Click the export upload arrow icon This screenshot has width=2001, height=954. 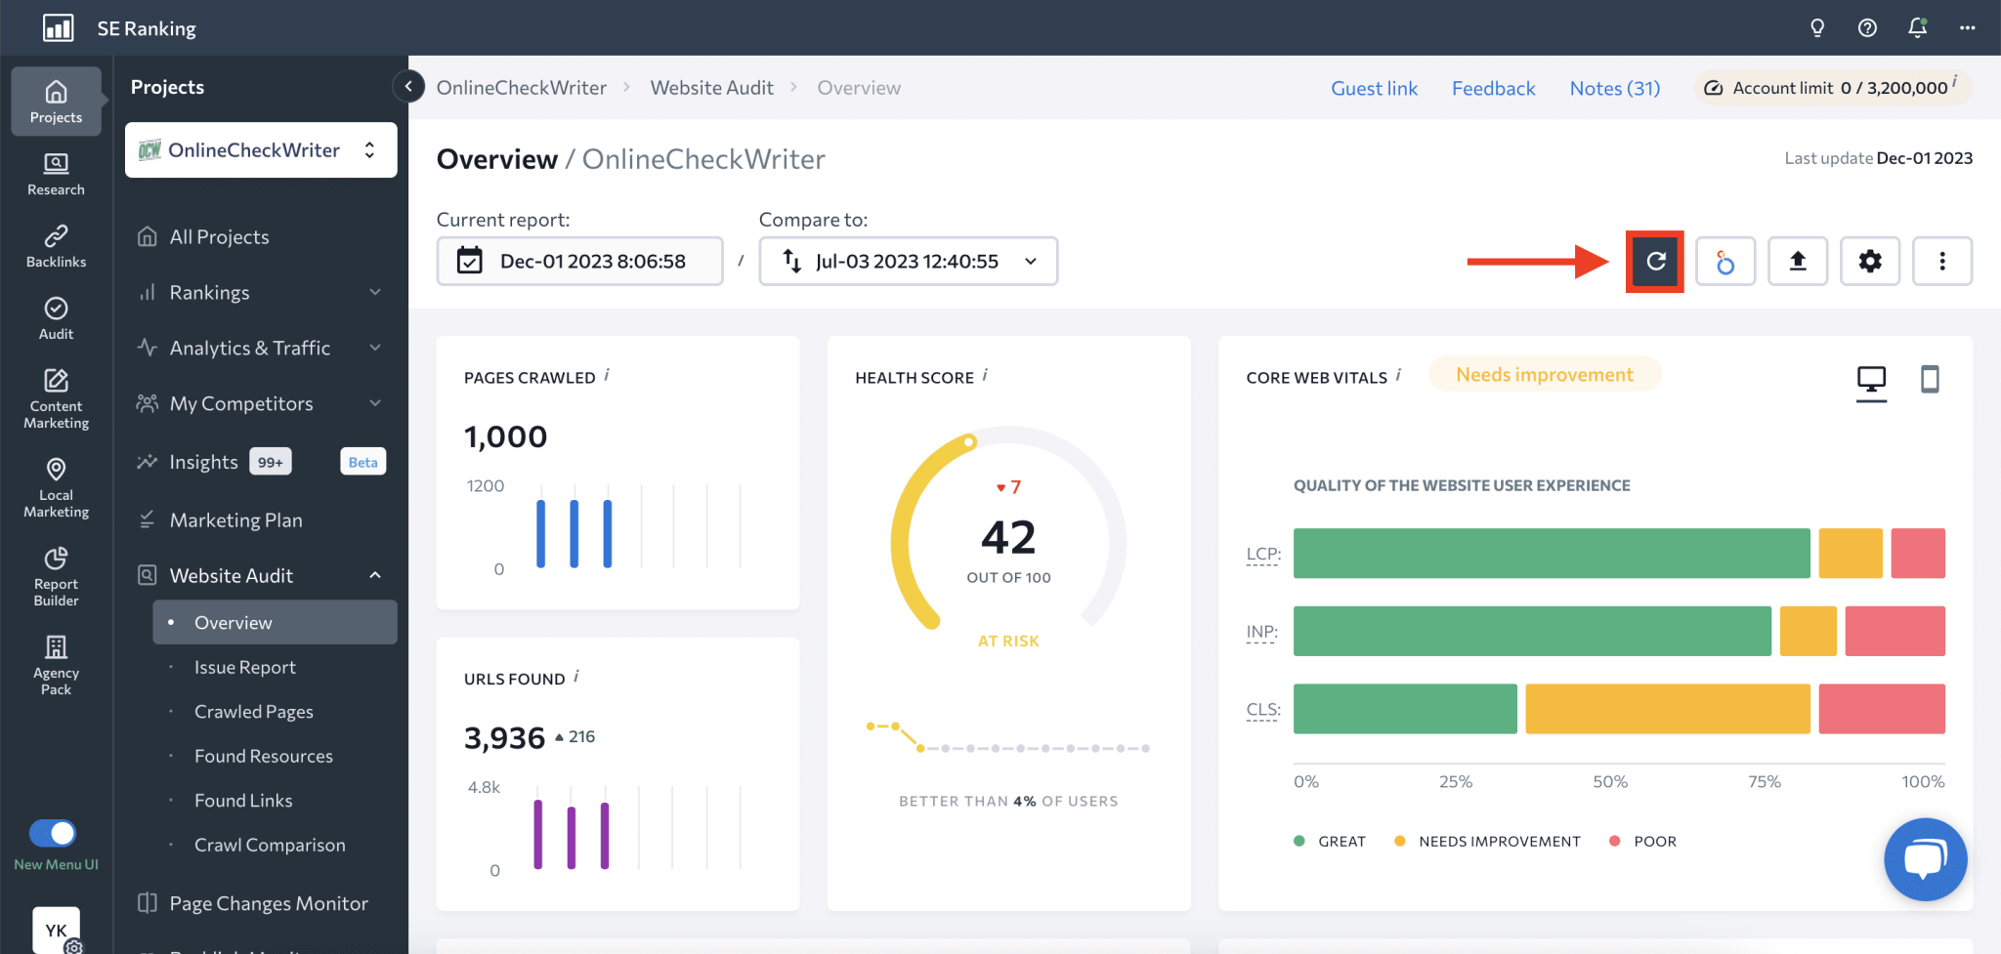[1798, 261]
